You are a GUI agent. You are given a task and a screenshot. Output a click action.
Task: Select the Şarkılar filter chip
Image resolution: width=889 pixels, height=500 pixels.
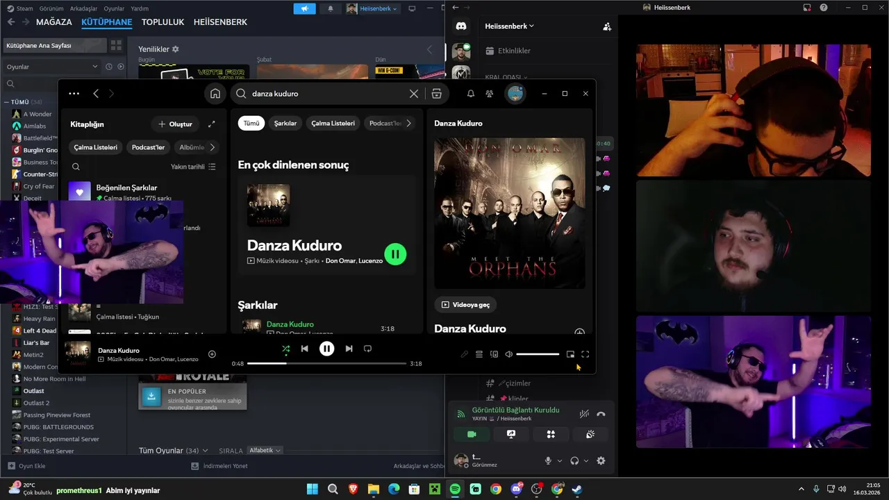pos(285,123)
